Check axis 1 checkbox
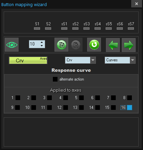Screen dimensions: 143x150 (x=18, y=98)
